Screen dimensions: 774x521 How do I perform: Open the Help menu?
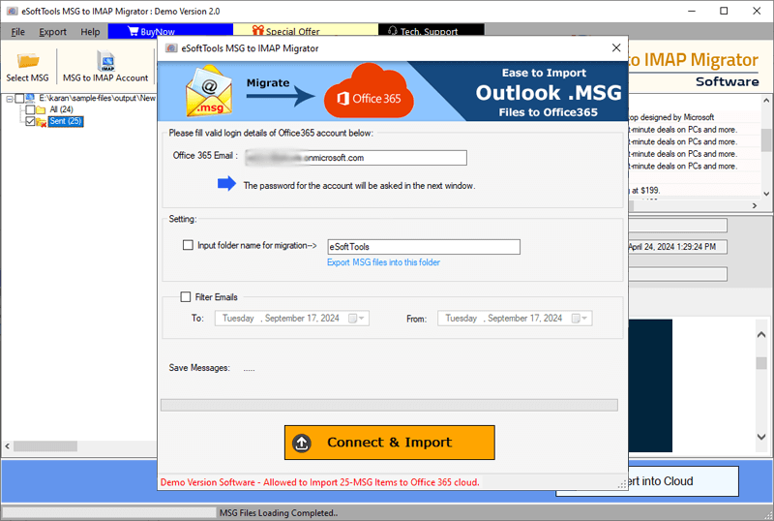click(90, 32)
